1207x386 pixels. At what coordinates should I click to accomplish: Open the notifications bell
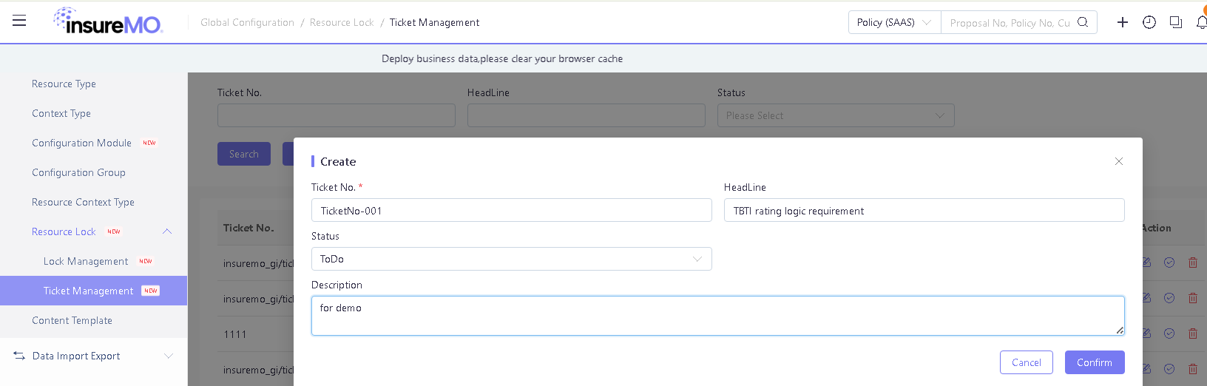(x=1201, y=22)
